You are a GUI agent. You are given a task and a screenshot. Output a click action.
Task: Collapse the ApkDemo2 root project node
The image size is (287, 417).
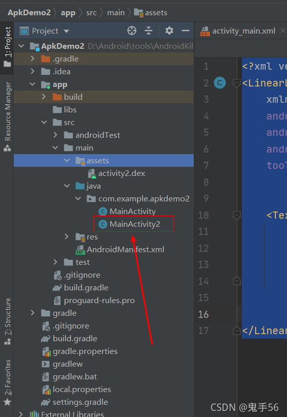21,46
